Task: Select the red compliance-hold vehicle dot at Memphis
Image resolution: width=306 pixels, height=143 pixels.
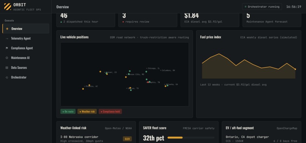Action: tap(148, 82)
